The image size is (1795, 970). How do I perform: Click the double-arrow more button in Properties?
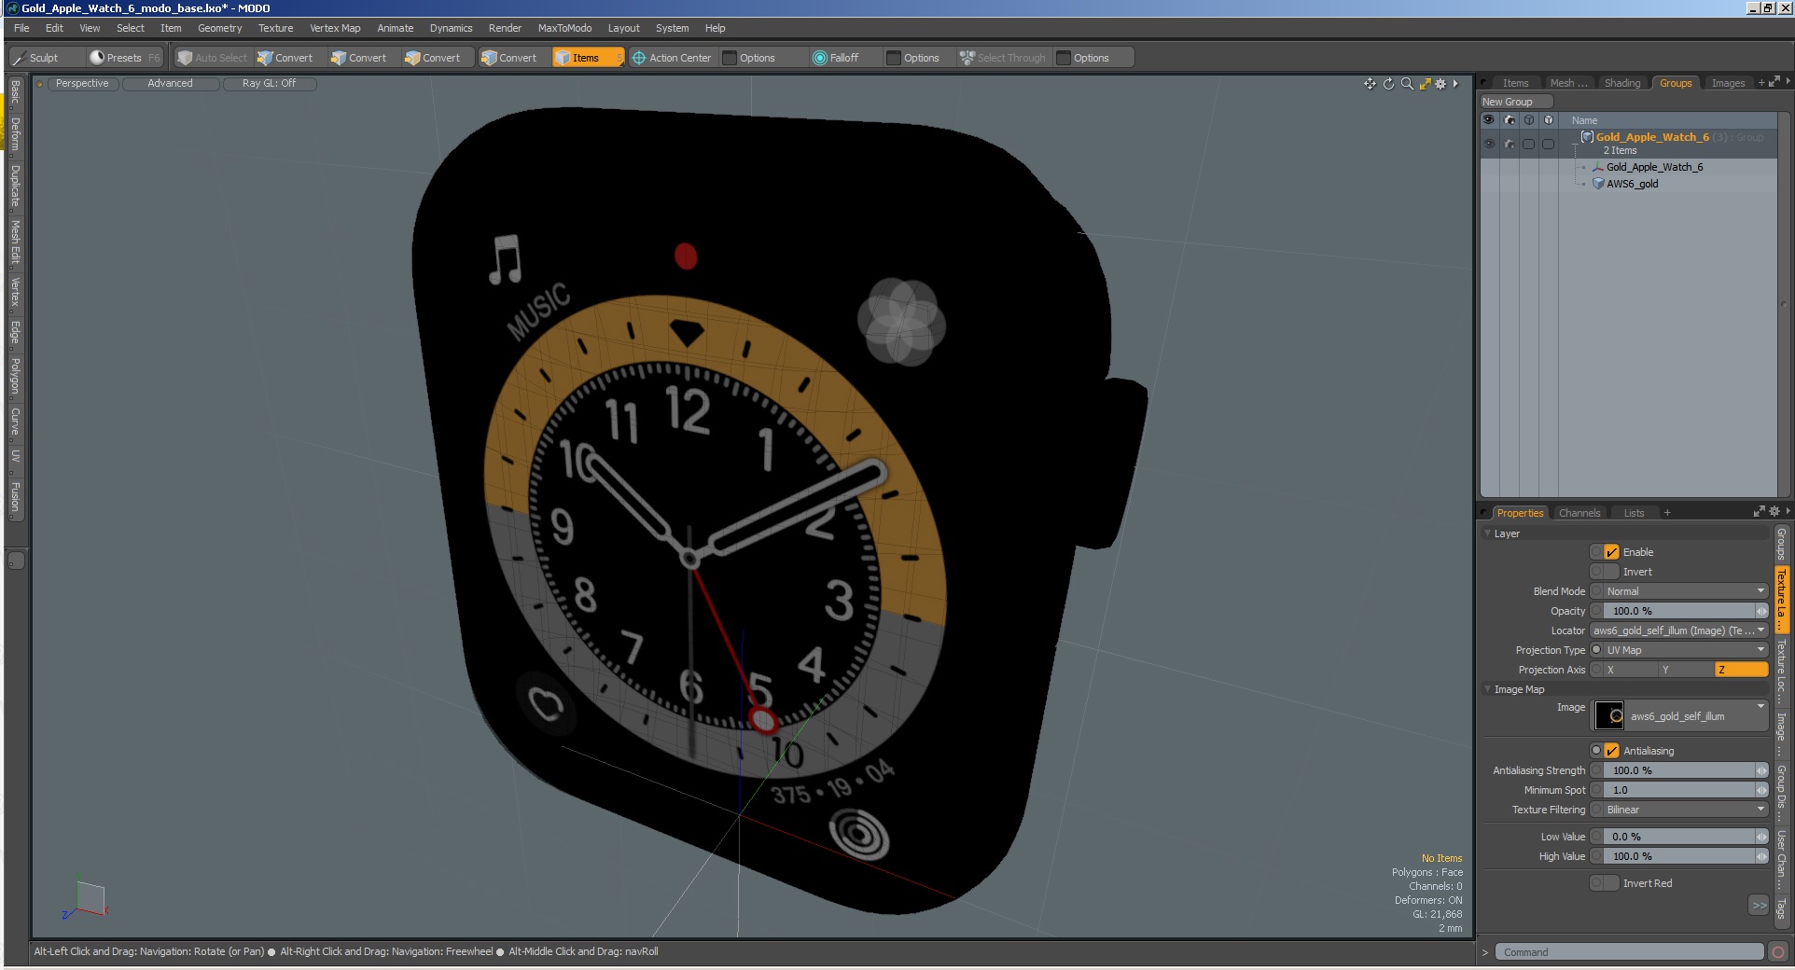pyautogui.click(x=1760, y=906)
